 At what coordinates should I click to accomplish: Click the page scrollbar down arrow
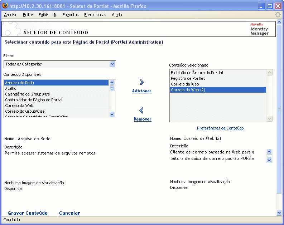tap(279, 213)
